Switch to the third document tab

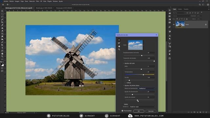pos(64,8)
